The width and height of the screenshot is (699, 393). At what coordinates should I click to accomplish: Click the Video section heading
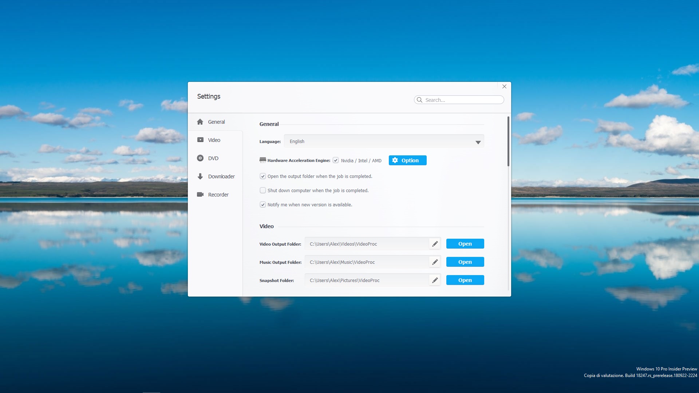(266, 226)
